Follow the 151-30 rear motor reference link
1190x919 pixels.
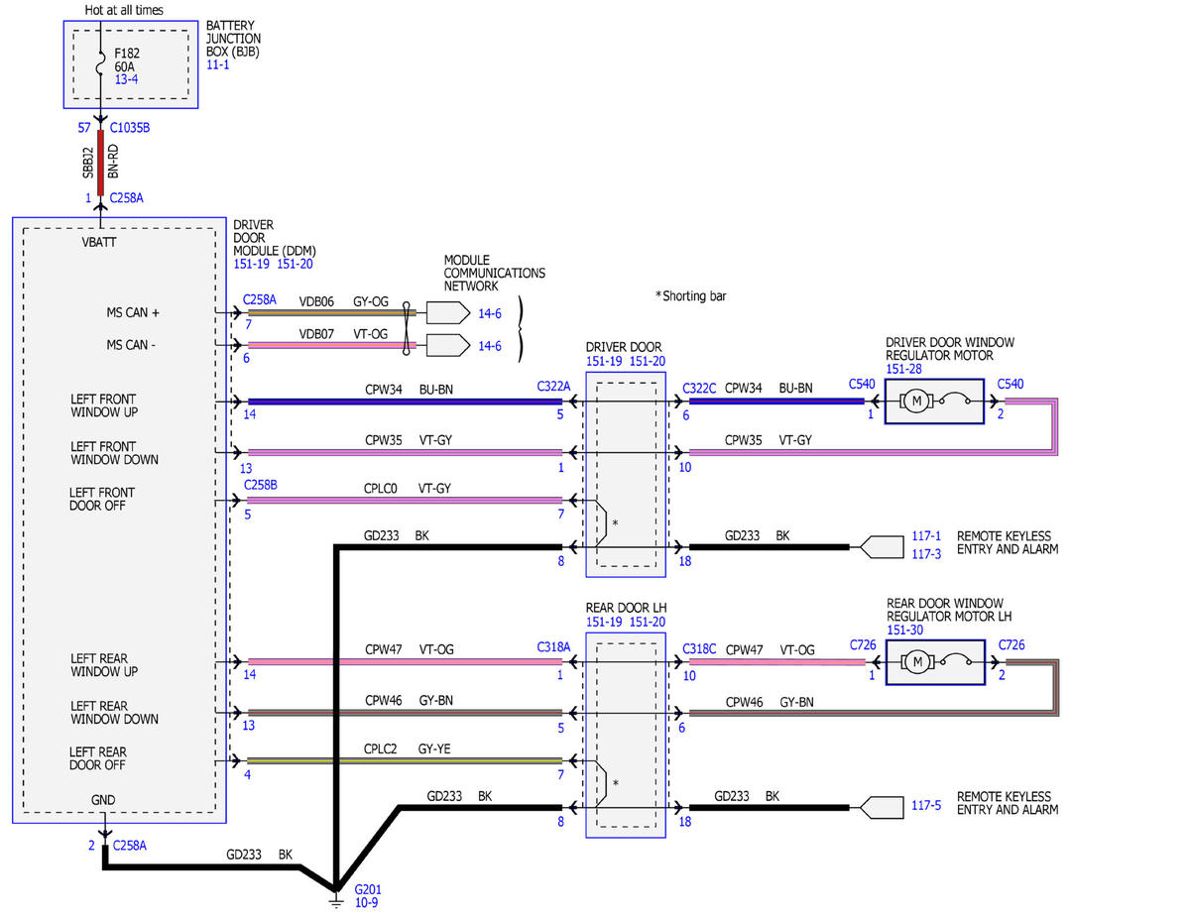[903, 629]
